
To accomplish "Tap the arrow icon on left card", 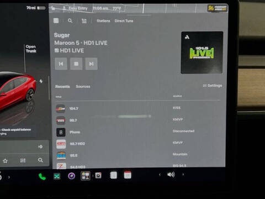I will point(40,146).
